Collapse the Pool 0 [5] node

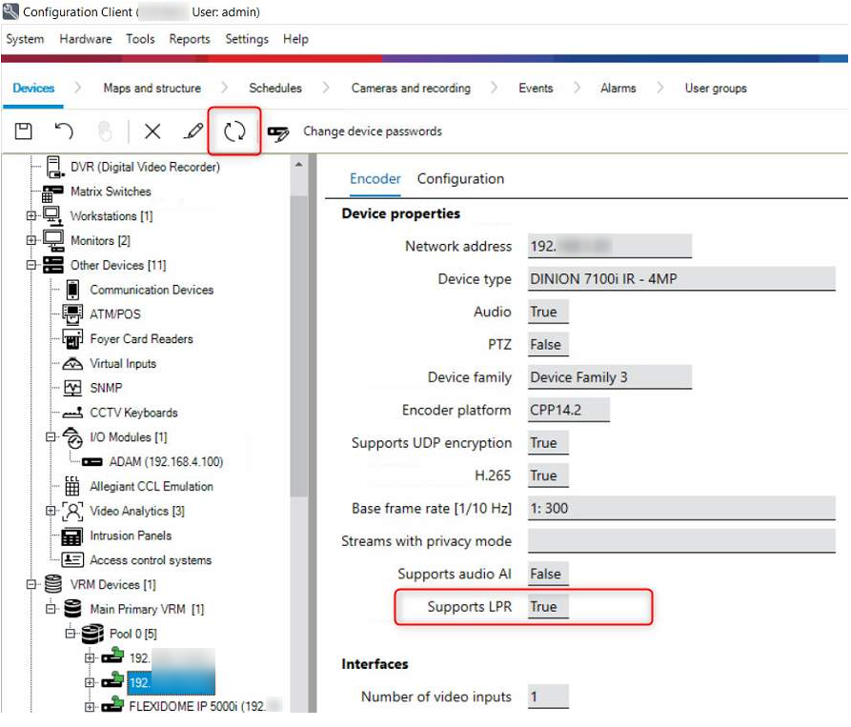tap(71, 634)
